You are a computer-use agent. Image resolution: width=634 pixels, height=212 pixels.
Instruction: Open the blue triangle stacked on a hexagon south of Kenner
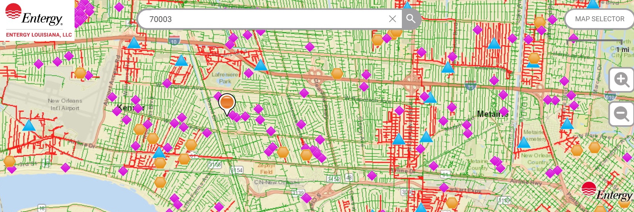(159, 152)
